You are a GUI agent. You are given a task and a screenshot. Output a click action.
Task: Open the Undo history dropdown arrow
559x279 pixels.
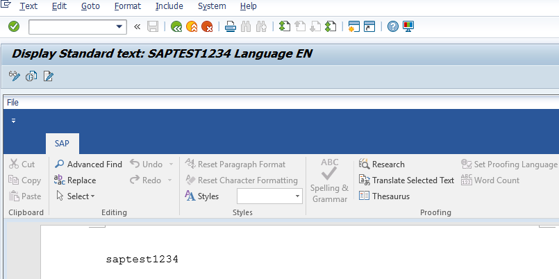coord(171,164)
